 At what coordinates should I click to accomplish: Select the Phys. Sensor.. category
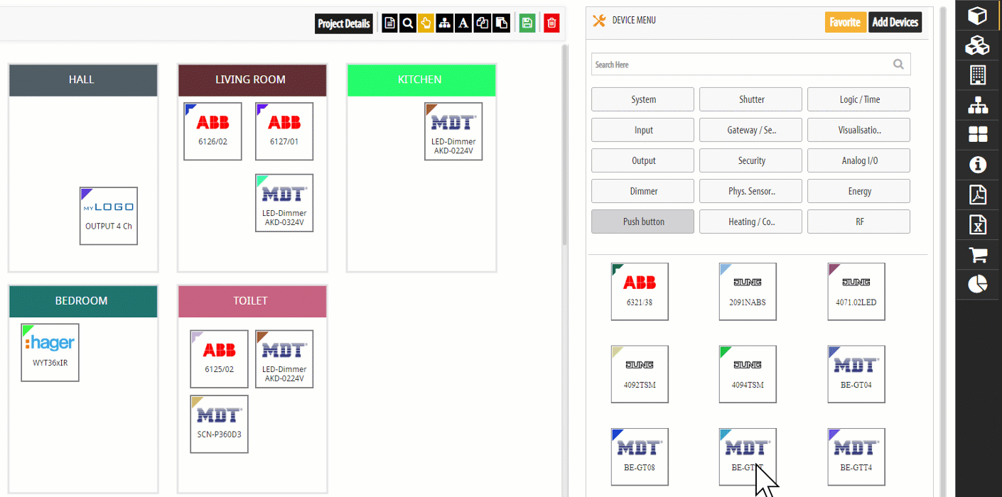pos(751,191)
